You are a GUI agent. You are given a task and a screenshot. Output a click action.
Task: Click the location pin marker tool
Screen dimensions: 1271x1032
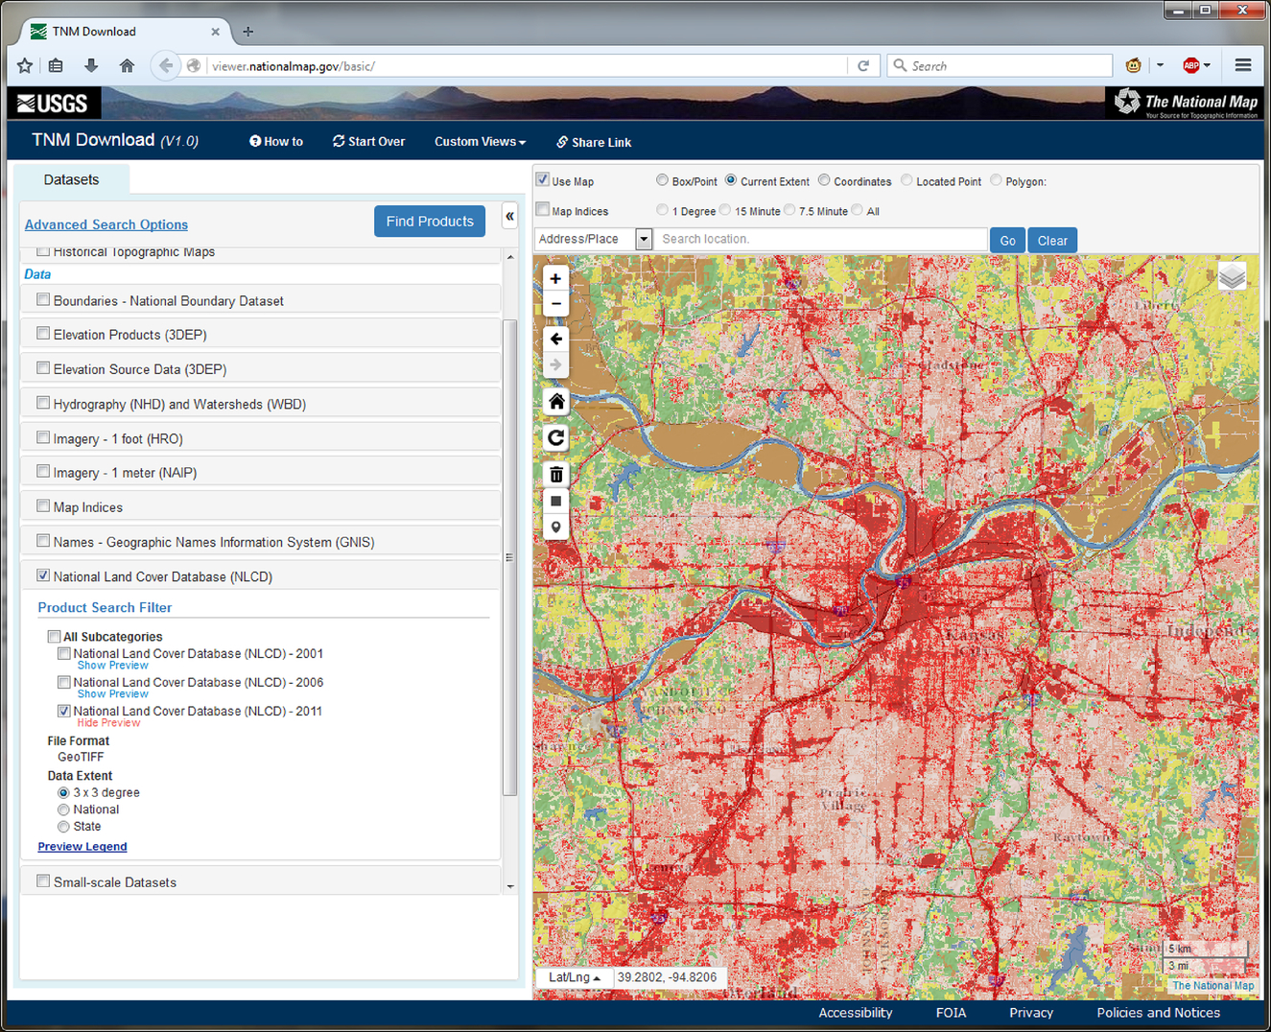pos(555,528)
